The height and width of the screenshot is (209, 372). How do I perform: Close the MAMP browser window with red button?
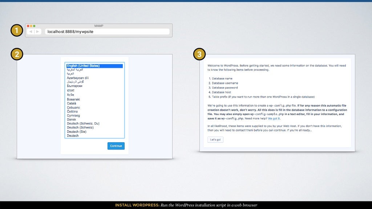(28, 26)
